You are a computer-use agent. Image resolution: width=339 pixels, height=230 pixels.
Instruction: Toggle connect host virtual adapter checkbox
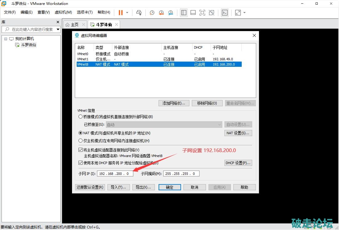[81, 150]
